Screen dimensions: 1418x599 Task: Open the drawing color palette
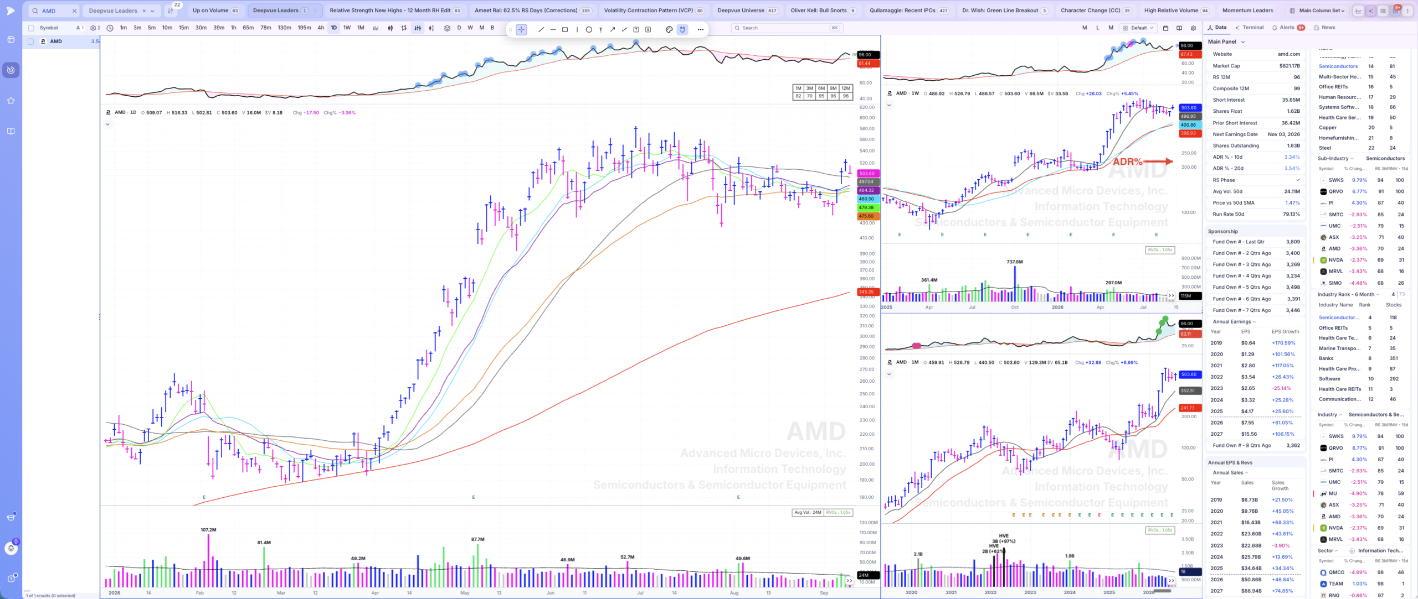point(669,29)
